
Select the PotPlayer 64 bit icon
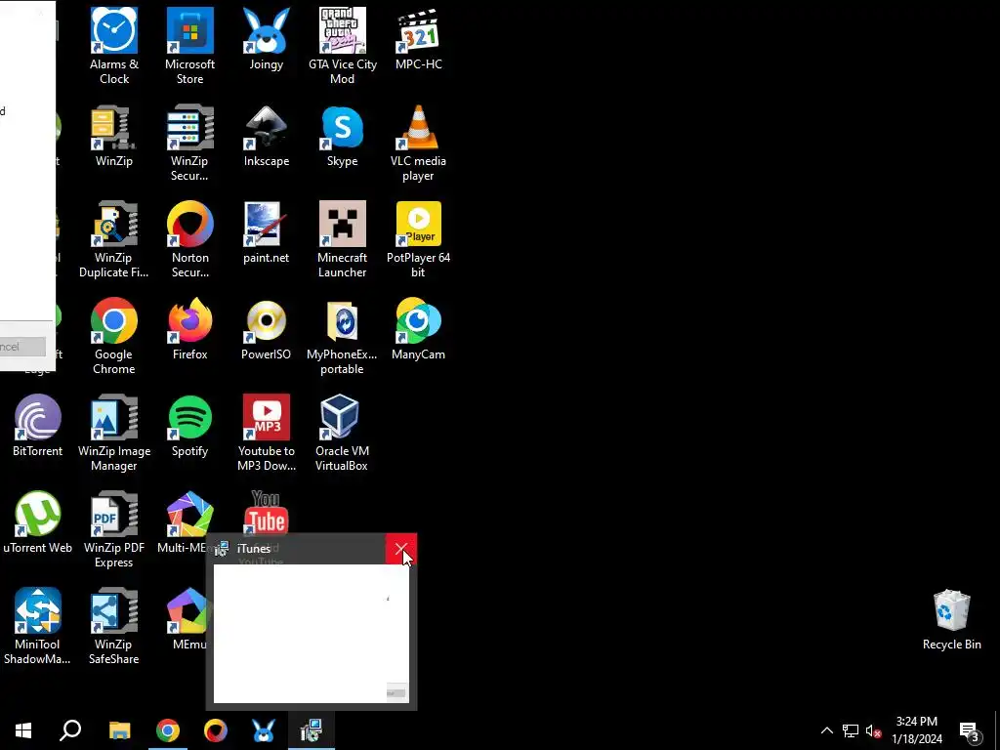click(x=418, y=239)
